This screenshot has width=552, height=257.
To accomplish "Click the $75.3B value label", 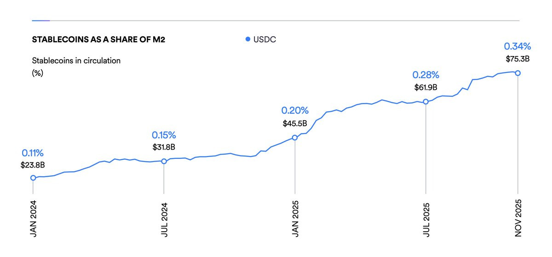I will (x=517, y=58).
